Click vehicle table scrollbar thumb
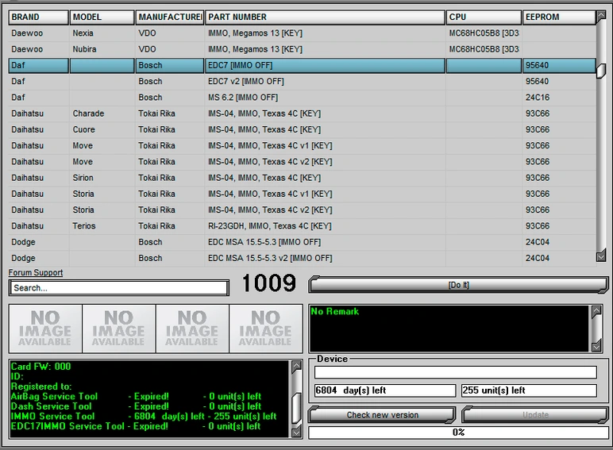 [601, 71]
